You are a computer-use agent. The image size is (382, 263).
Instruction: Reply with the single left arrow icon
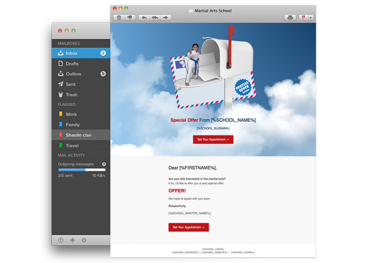(144, 18)
